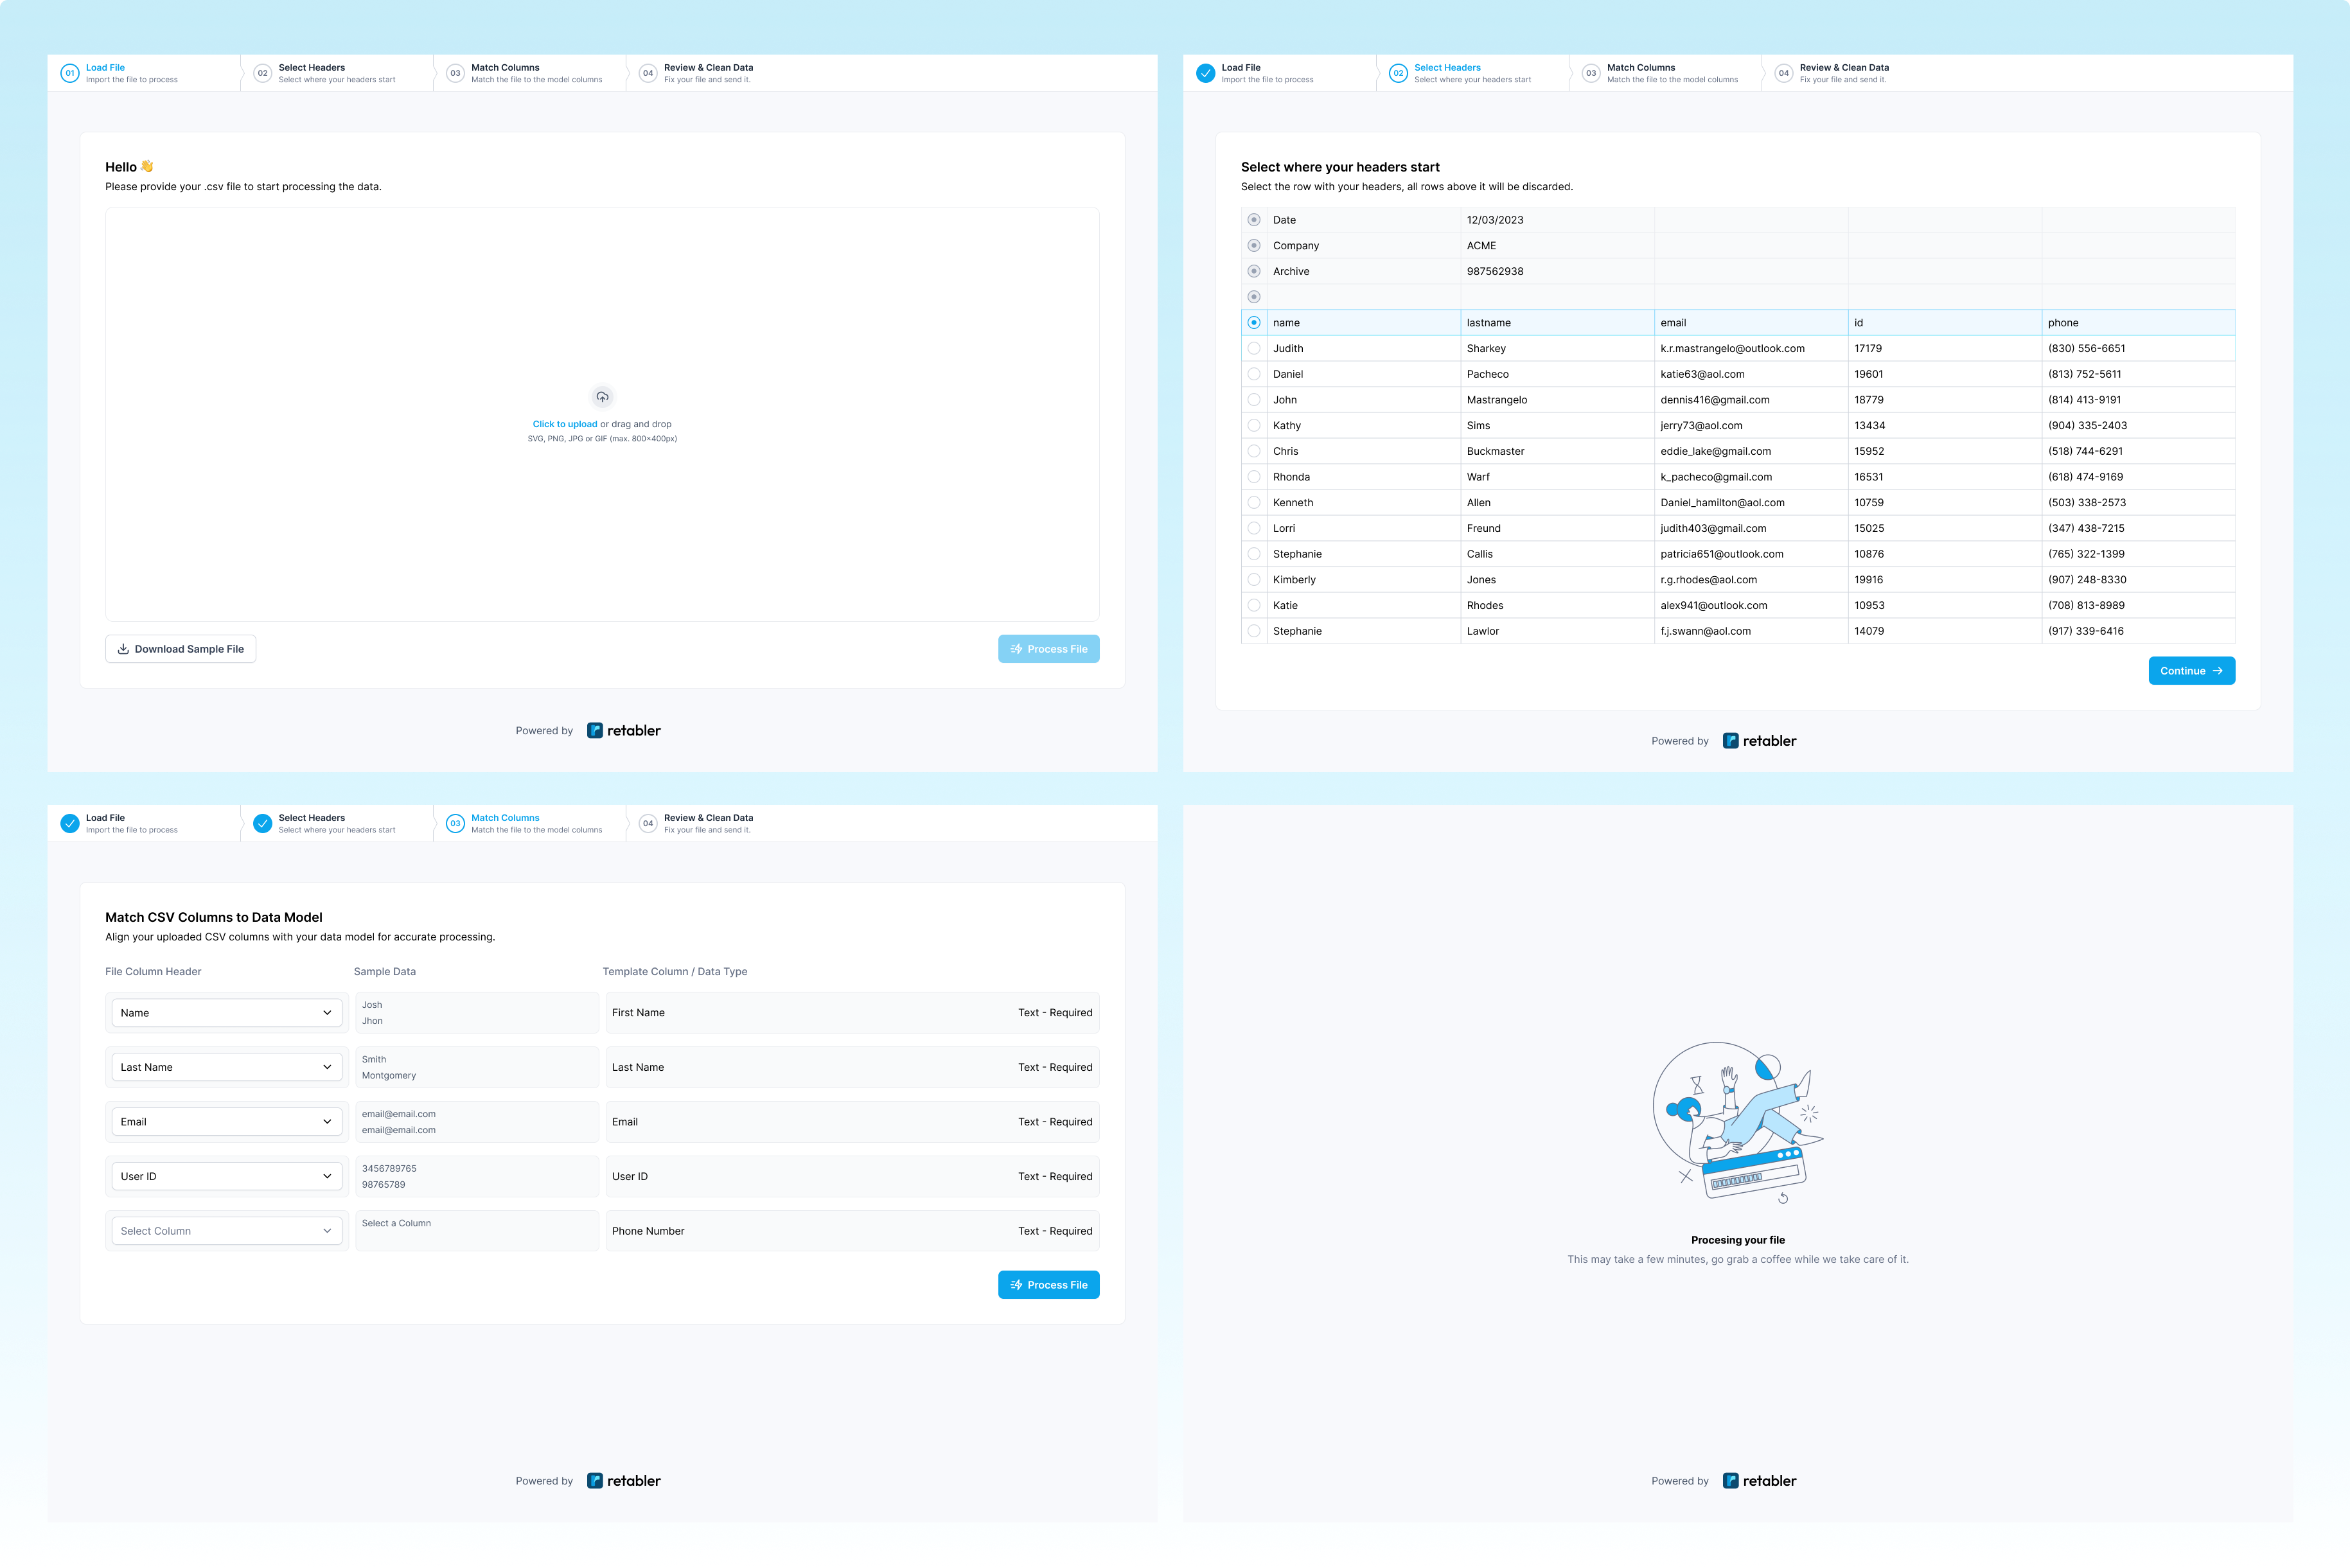Viewport: 2350px width, 1568px height.
Task: Expand the Select Column dropdown
Action: tap(226, 1231)
